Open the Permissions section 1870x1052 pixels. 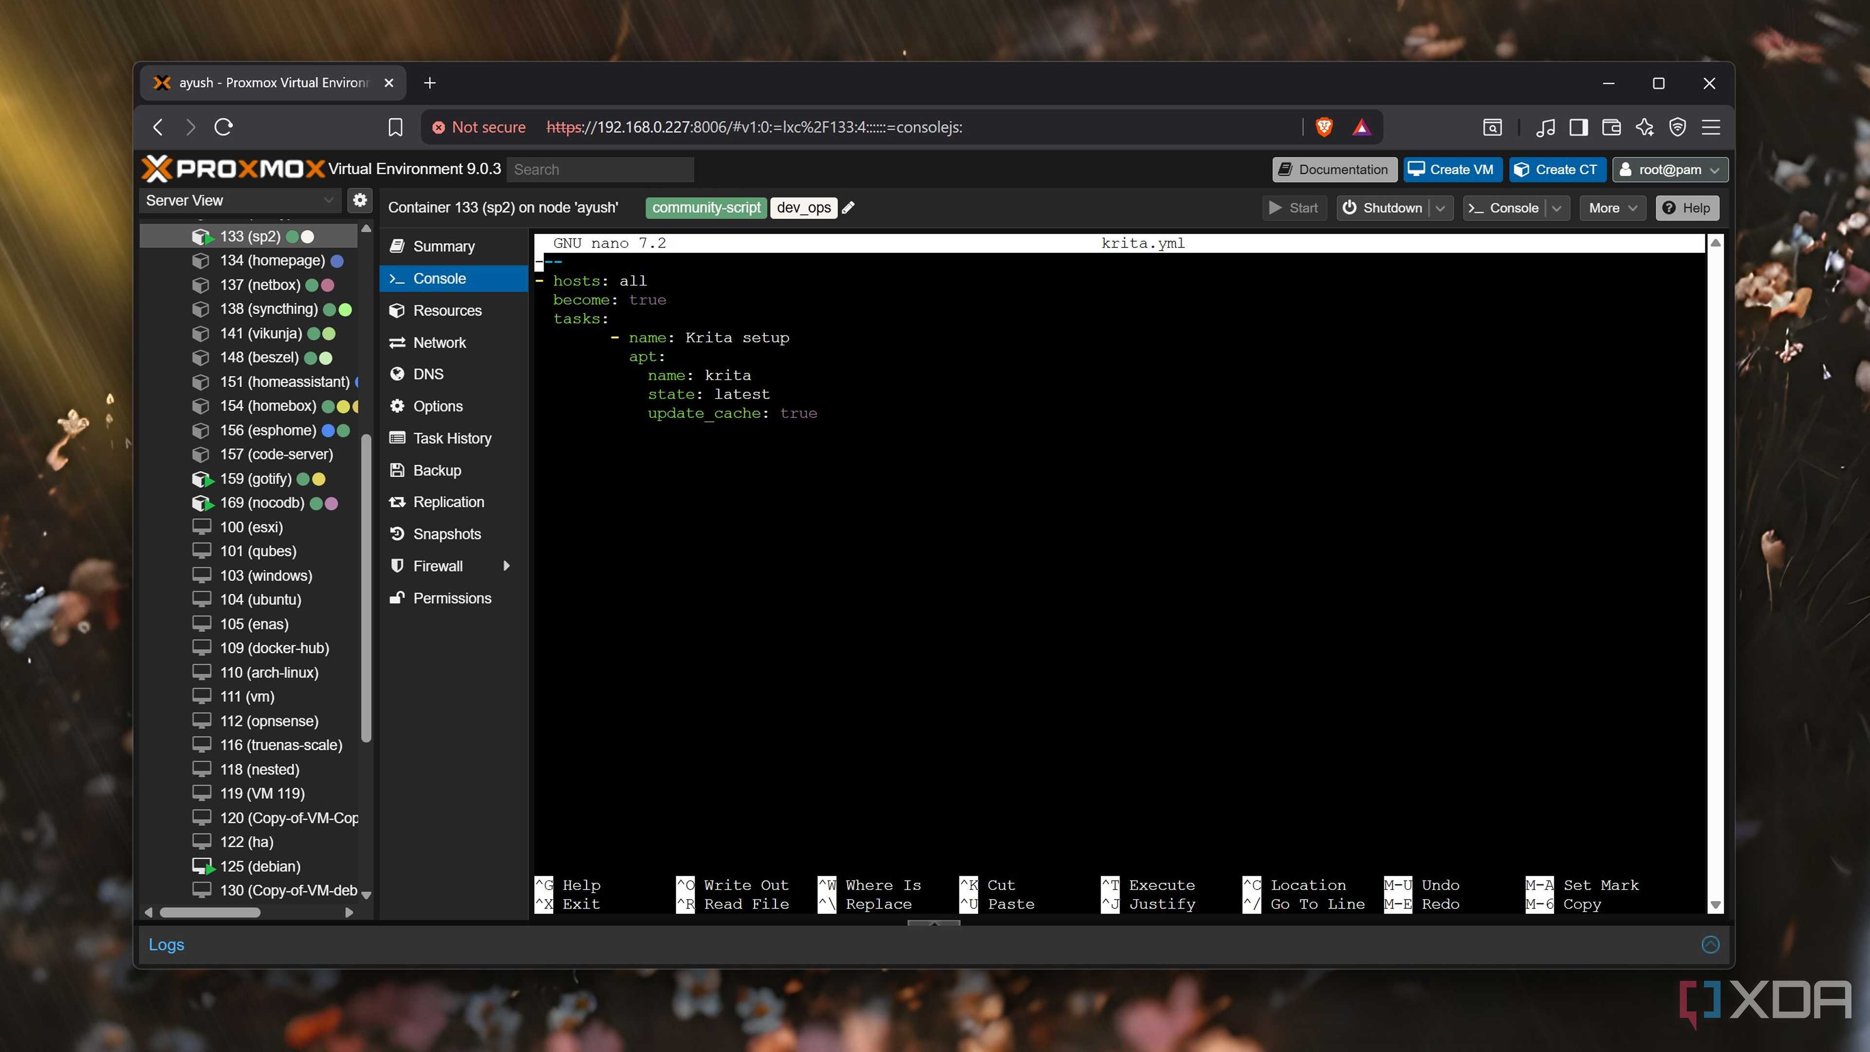pyautogui.click(x=454, y=598)
